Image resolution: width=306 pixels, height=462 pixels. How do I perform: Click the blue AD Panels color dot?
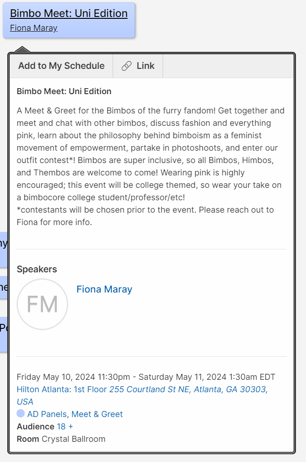click(x=21, y=414)
